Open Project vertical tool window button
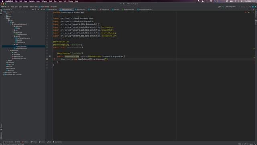The image size is (257, 145). [1, 12]
